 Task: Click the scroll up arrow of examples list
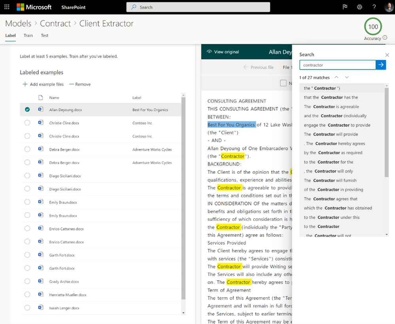(183, 95)
